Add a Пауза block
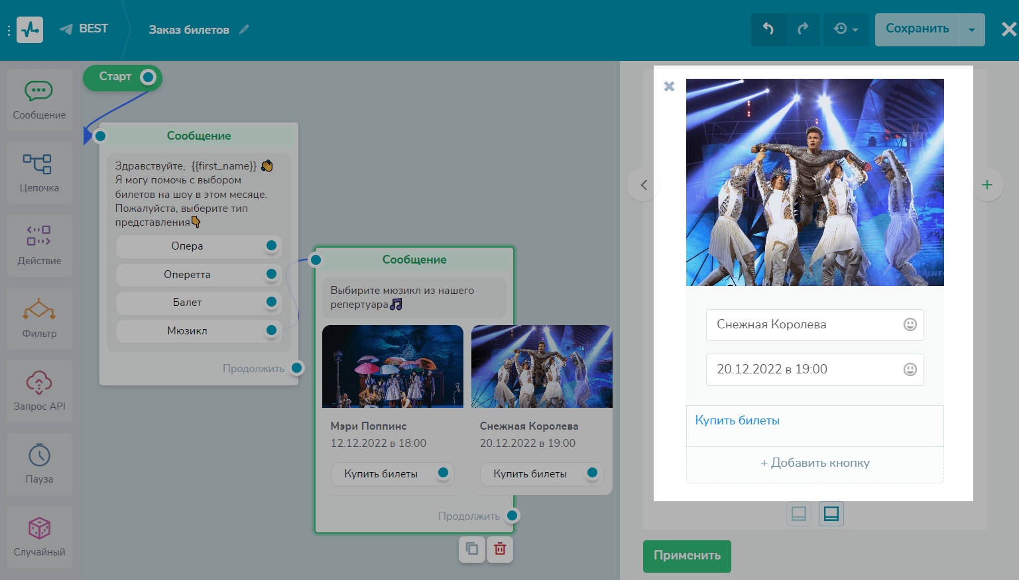Viewport: 1019px width, 580px height. 39,464
